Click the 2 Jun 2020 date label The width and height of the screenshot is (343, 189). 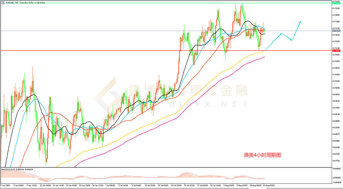5,185
